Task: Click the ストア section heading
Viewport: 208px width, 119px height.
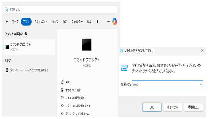Action: (x=8, y=60)
